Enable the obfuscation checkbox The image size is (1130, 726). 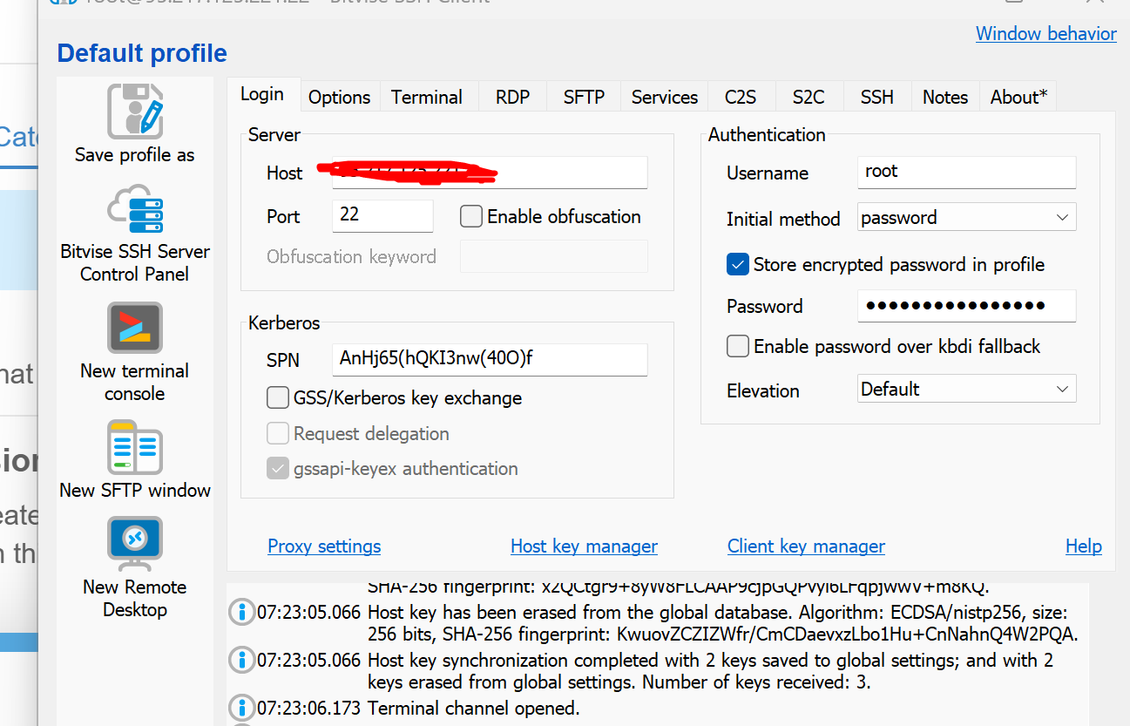(471, 217)
